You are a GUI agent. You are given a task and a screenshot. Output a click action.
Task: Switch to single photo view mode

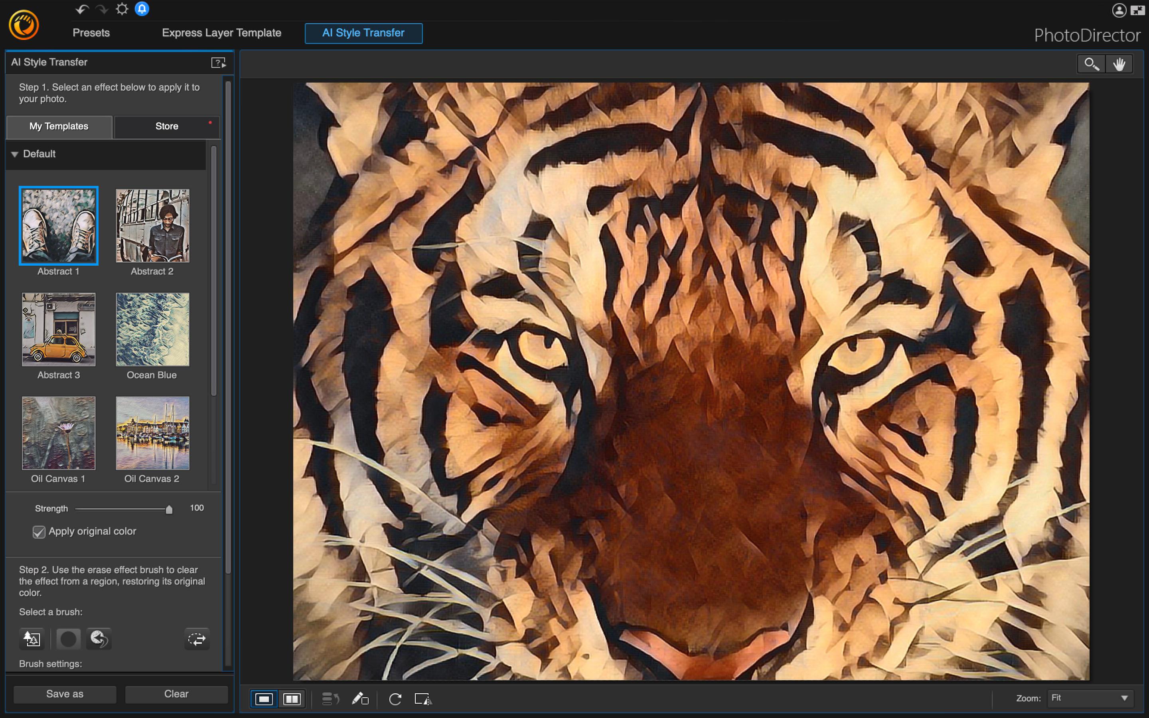pos(264,699)
